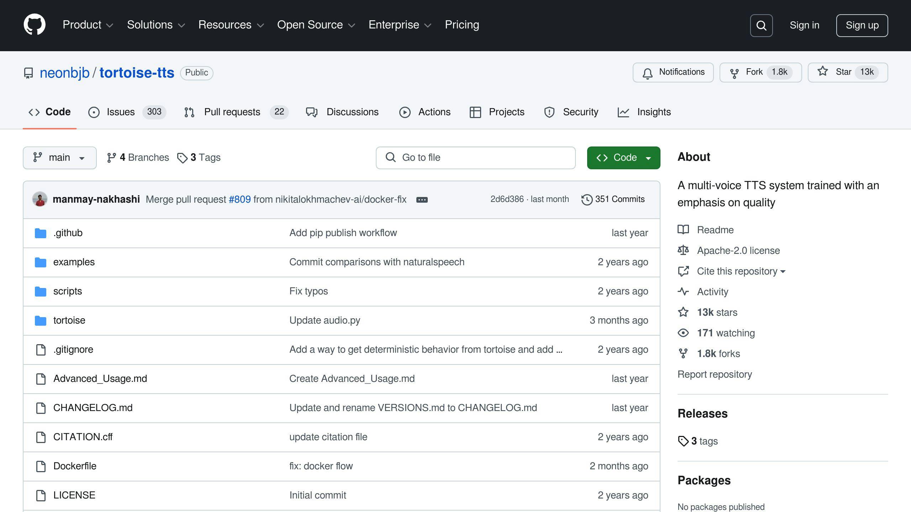View the 351 Commits history
This screenshot has width=911, height=512.
pyautogui.click(x=613, y=199)
